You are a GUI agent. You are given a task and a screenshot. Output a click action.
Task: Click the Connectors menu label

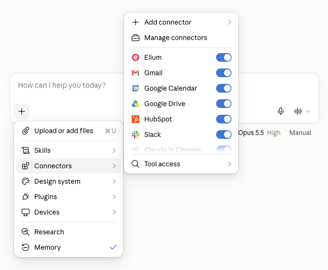[53, 166]
